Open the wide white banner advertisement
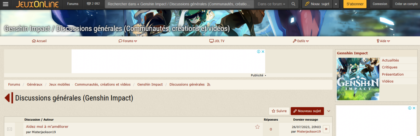Screen dimensions: 420x136 coord(168,61)
